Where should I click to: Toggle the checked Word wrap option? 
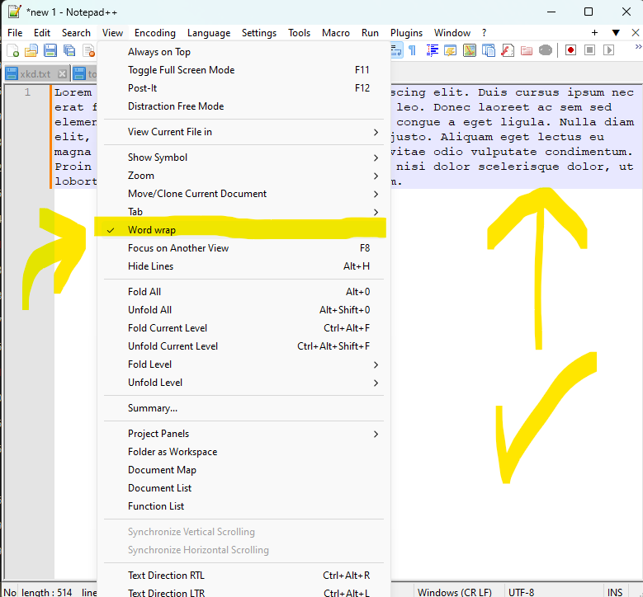(x=152, y=230)
